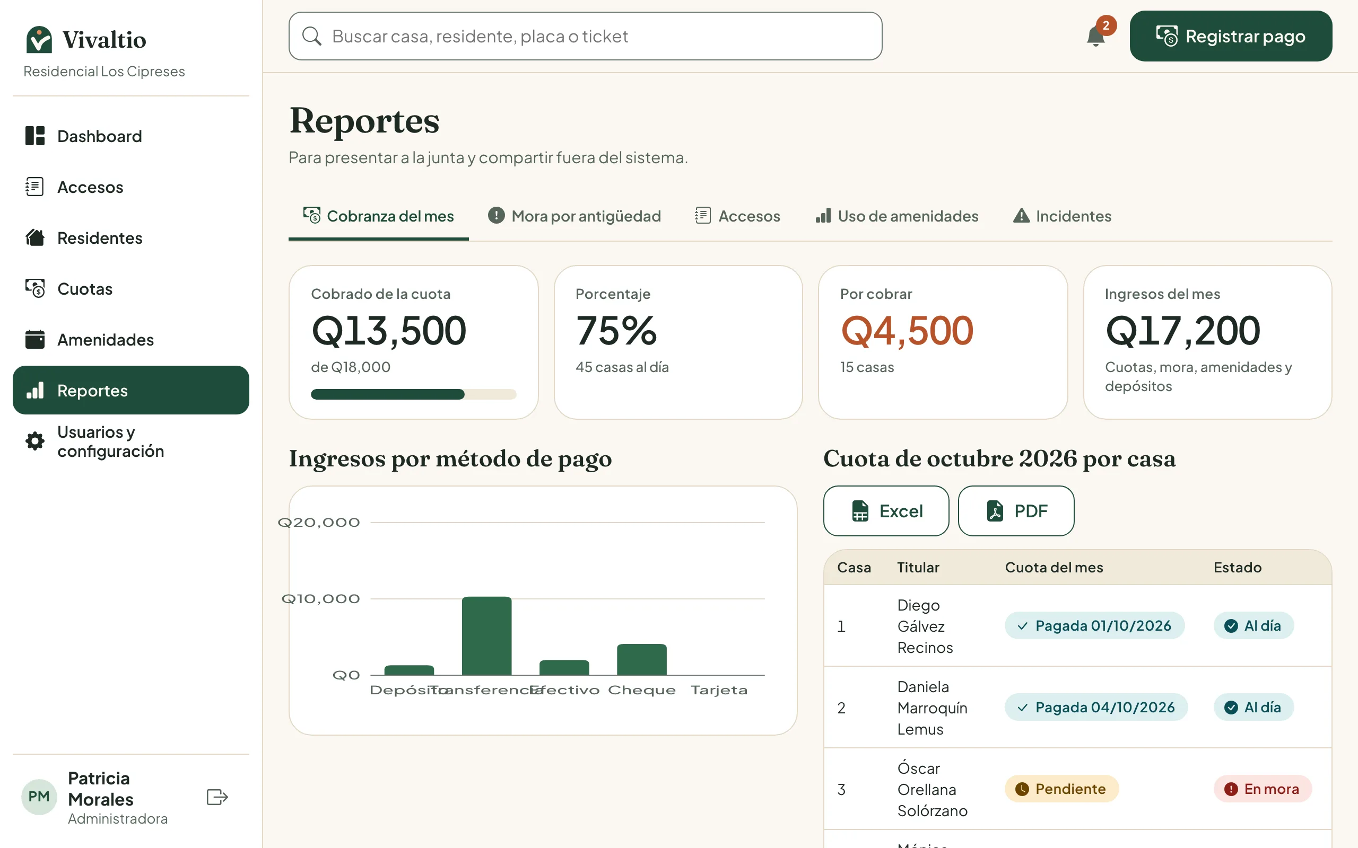Click the PM avatar

click(x=39, y=797)
